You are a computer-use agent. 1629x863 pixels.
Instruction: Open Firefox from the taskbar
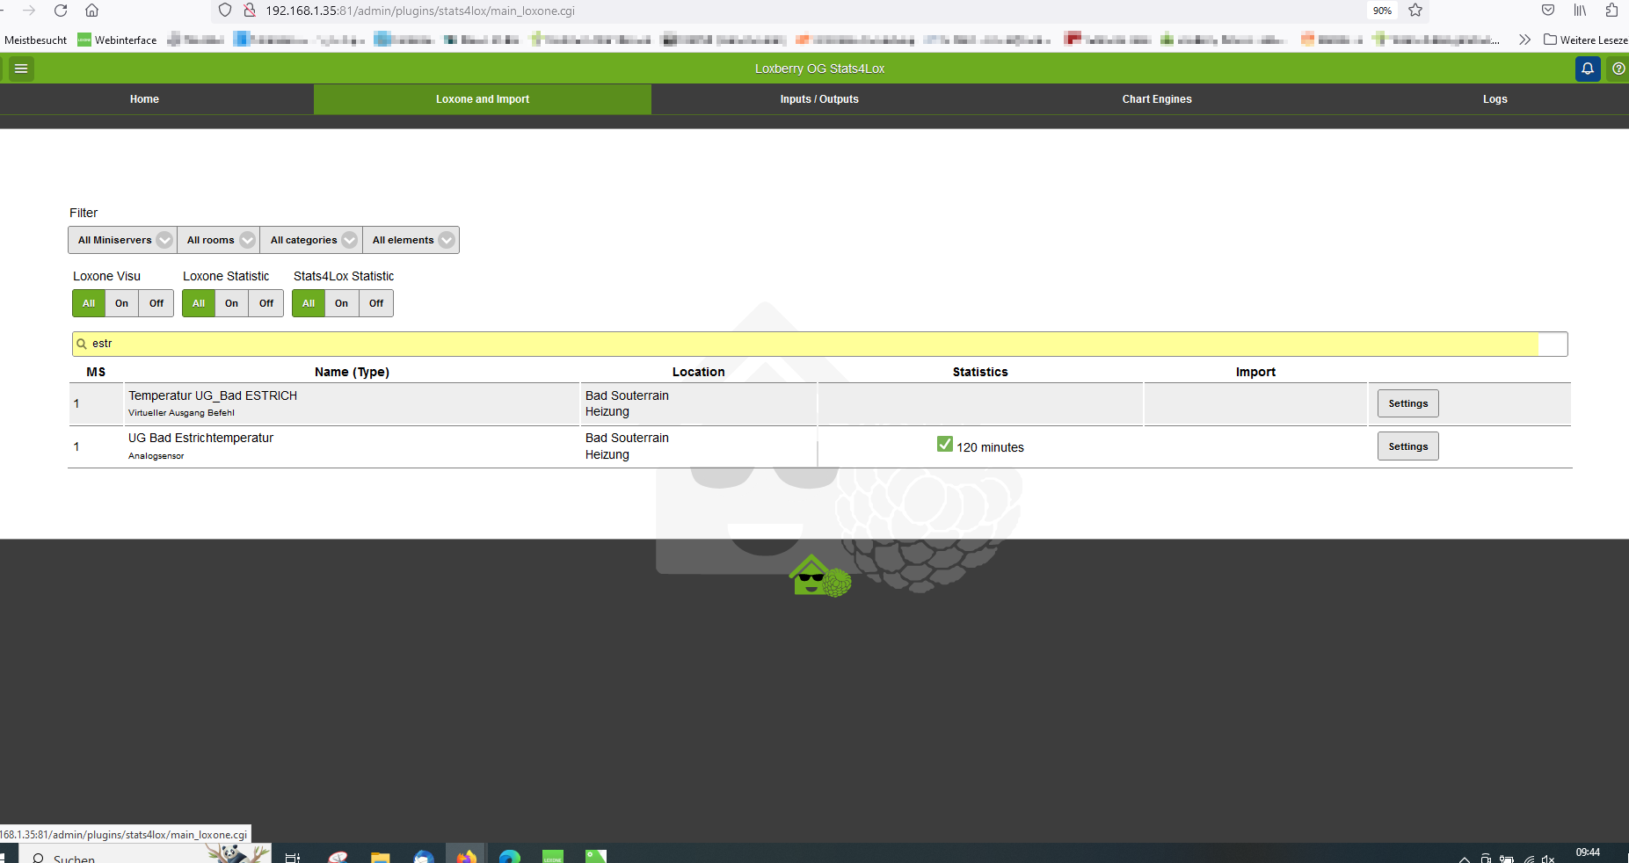coord(466,855)
